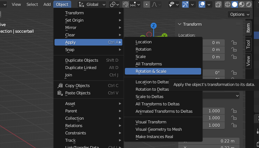Toggle the show overlays button
Viewport: 259px width, 148px height.
[x=202, y=4]
